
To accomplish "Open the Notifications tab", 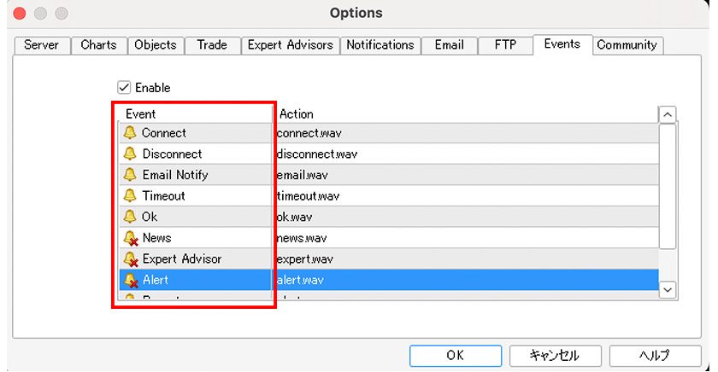I will (380, 45).
